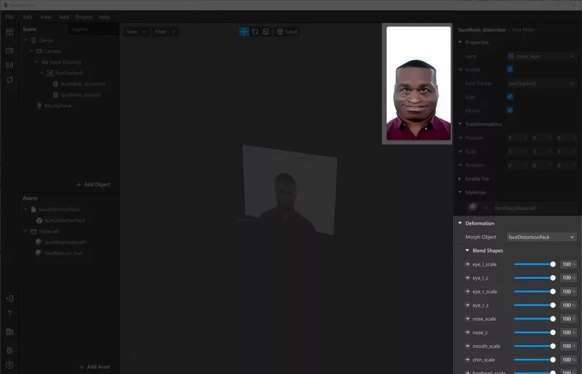
Task: Adjust the nose_z slider
Action: tap(535, 332)
